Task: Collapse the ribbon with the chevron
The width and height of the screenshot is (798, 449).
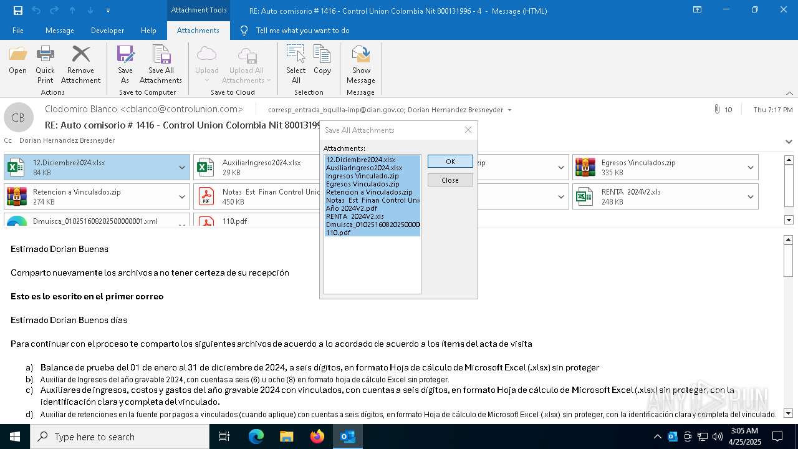Action: (789, 93)
